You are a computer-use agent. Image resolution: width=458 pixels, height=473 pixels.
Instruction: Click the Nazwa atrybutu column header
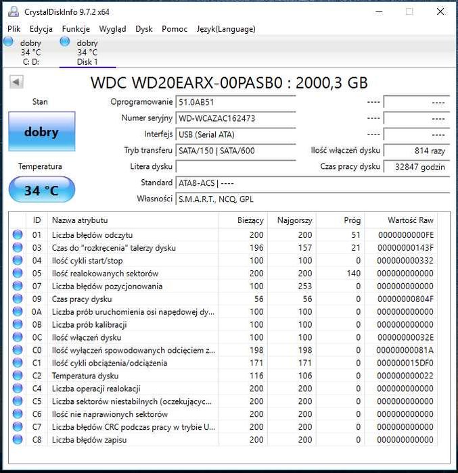133,220
